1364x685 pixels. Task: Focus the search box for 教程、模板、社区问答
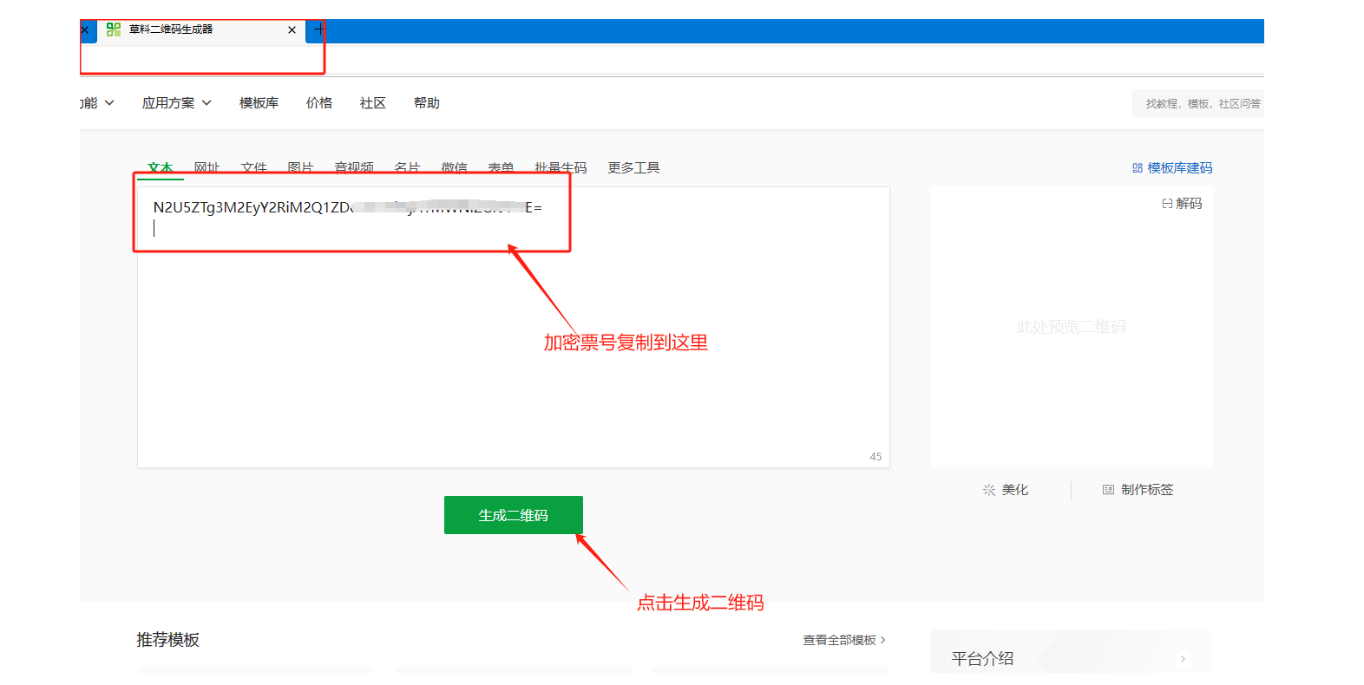coord(1202,104)
